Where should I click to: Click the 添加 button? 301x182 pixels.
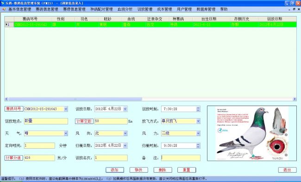[x=114, y=170]
